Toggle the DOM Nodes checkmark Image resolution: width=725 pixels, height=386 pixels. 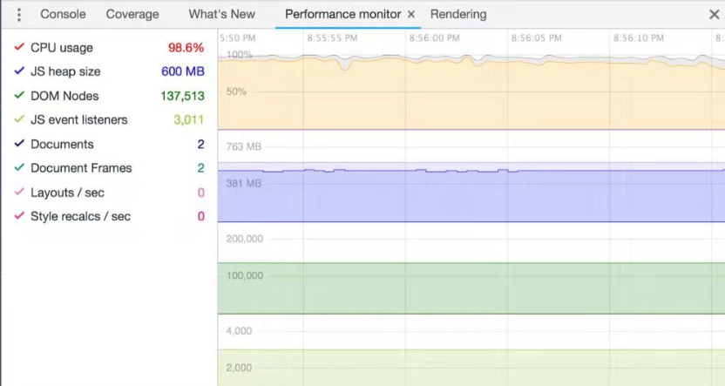pos(19,96)
